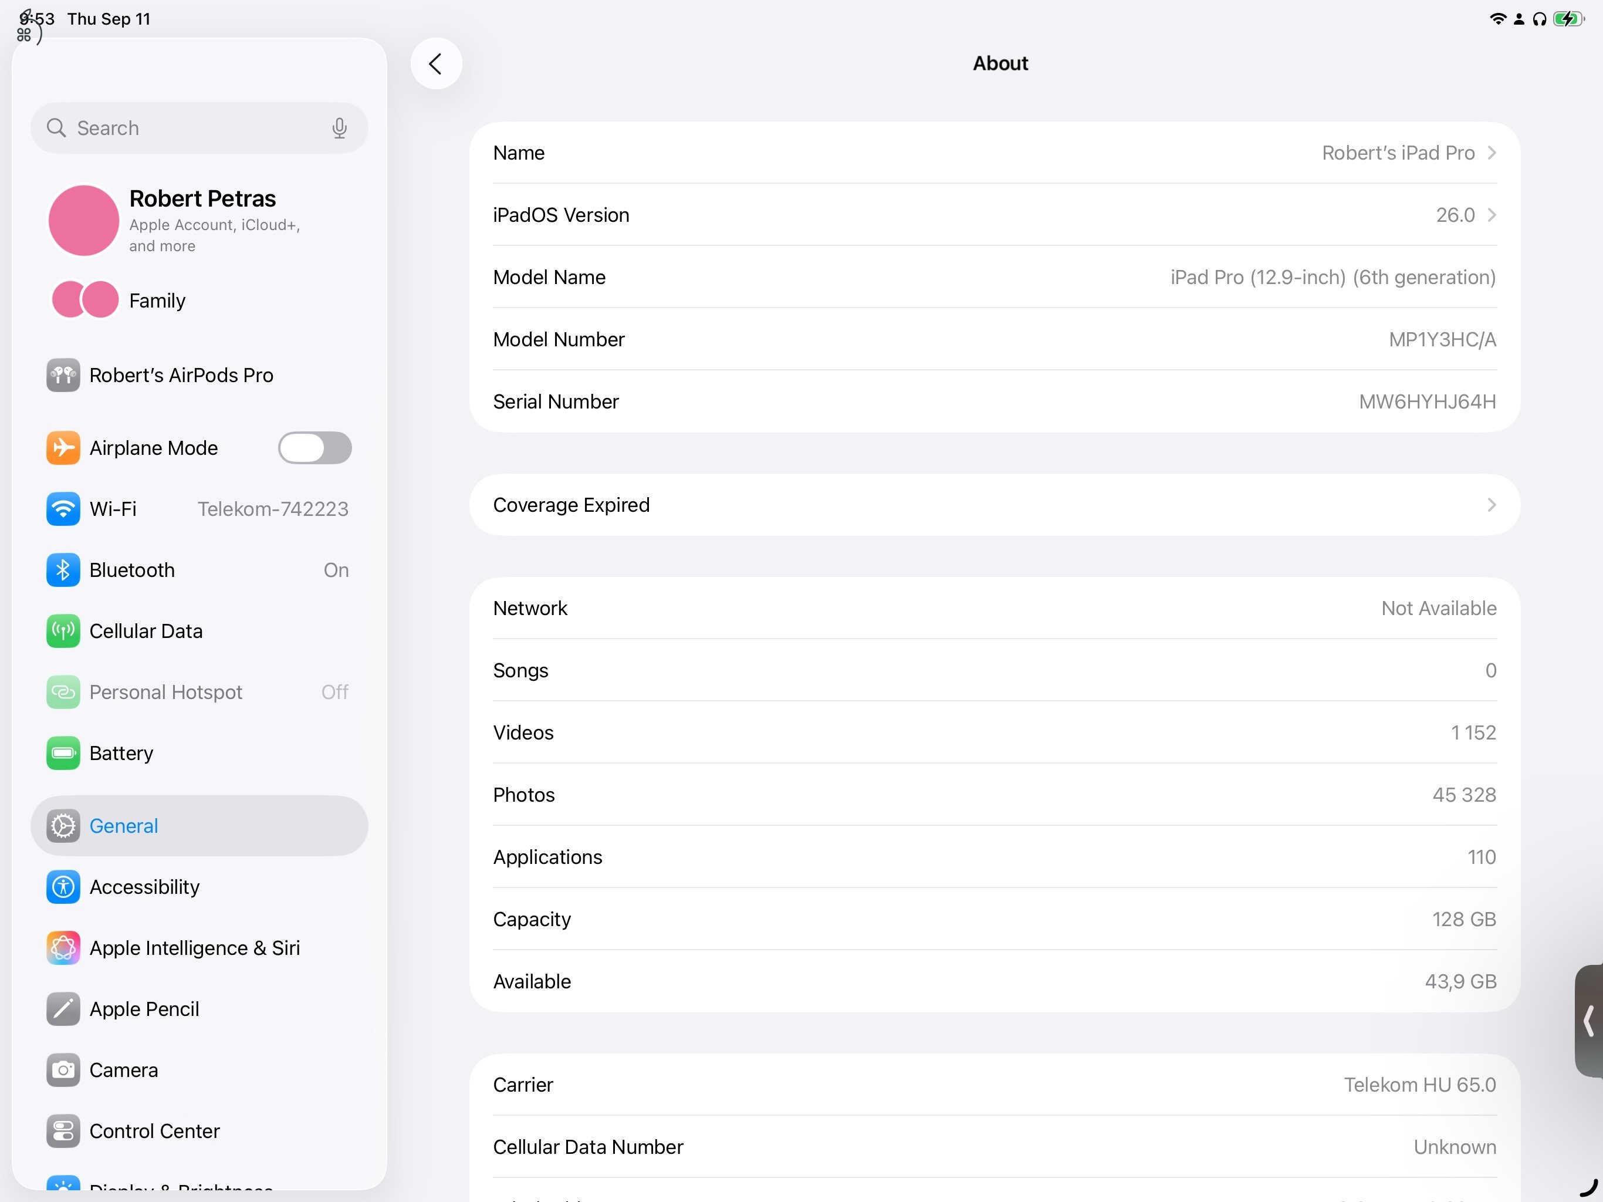1603x1202 pixels.
Task: Open Robert's AirPods Pro settings
Action: click(x=199, y=376)
